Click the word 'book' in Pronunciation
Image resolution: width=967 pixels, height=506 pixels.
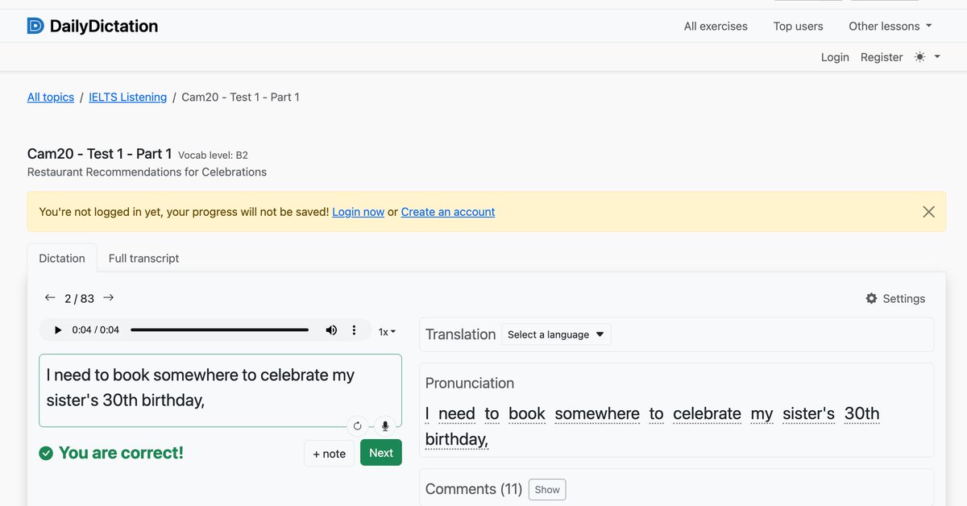point(527,414)
